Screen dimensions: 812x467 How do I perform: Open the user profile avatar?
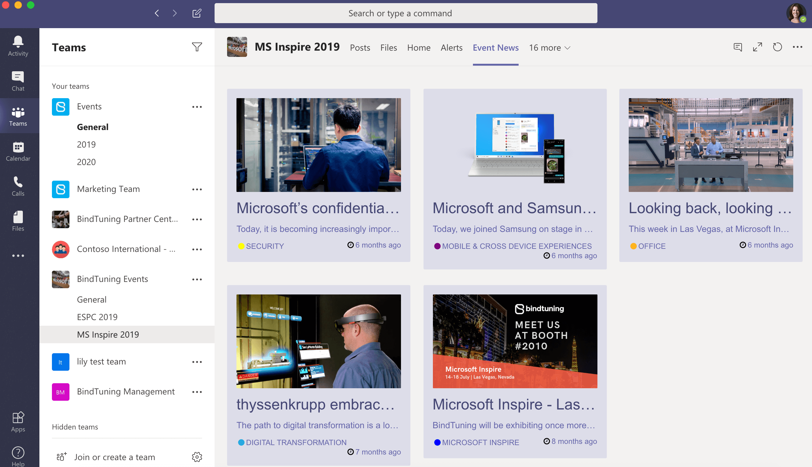(x=796, y=13)
